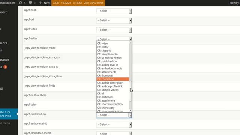This screenshot has width=240, height=135.
Task: Open the debug stats bar showing 19.32MB
Action: click(x=78, y=3)
